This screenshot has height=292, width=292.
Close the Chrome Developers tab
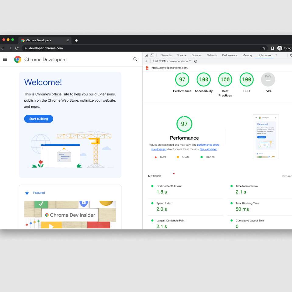pos(68,40)
